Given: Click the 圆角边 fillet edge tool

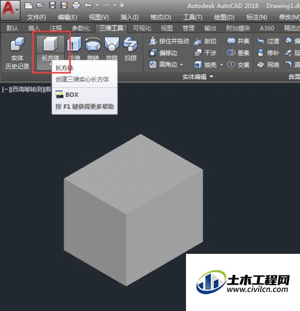Looking at the screenshot, I should (163, 64).
